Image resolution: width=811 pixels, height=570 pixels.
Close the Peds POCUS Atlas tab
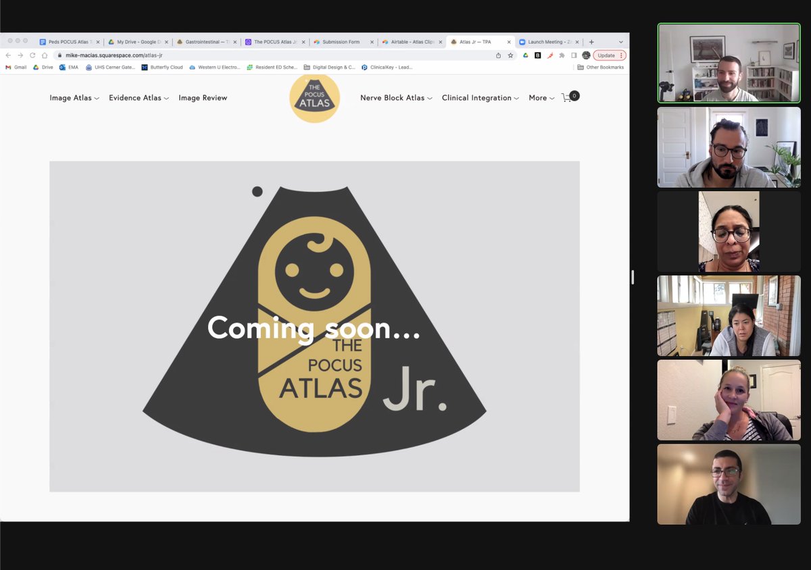tap(98, 42)
